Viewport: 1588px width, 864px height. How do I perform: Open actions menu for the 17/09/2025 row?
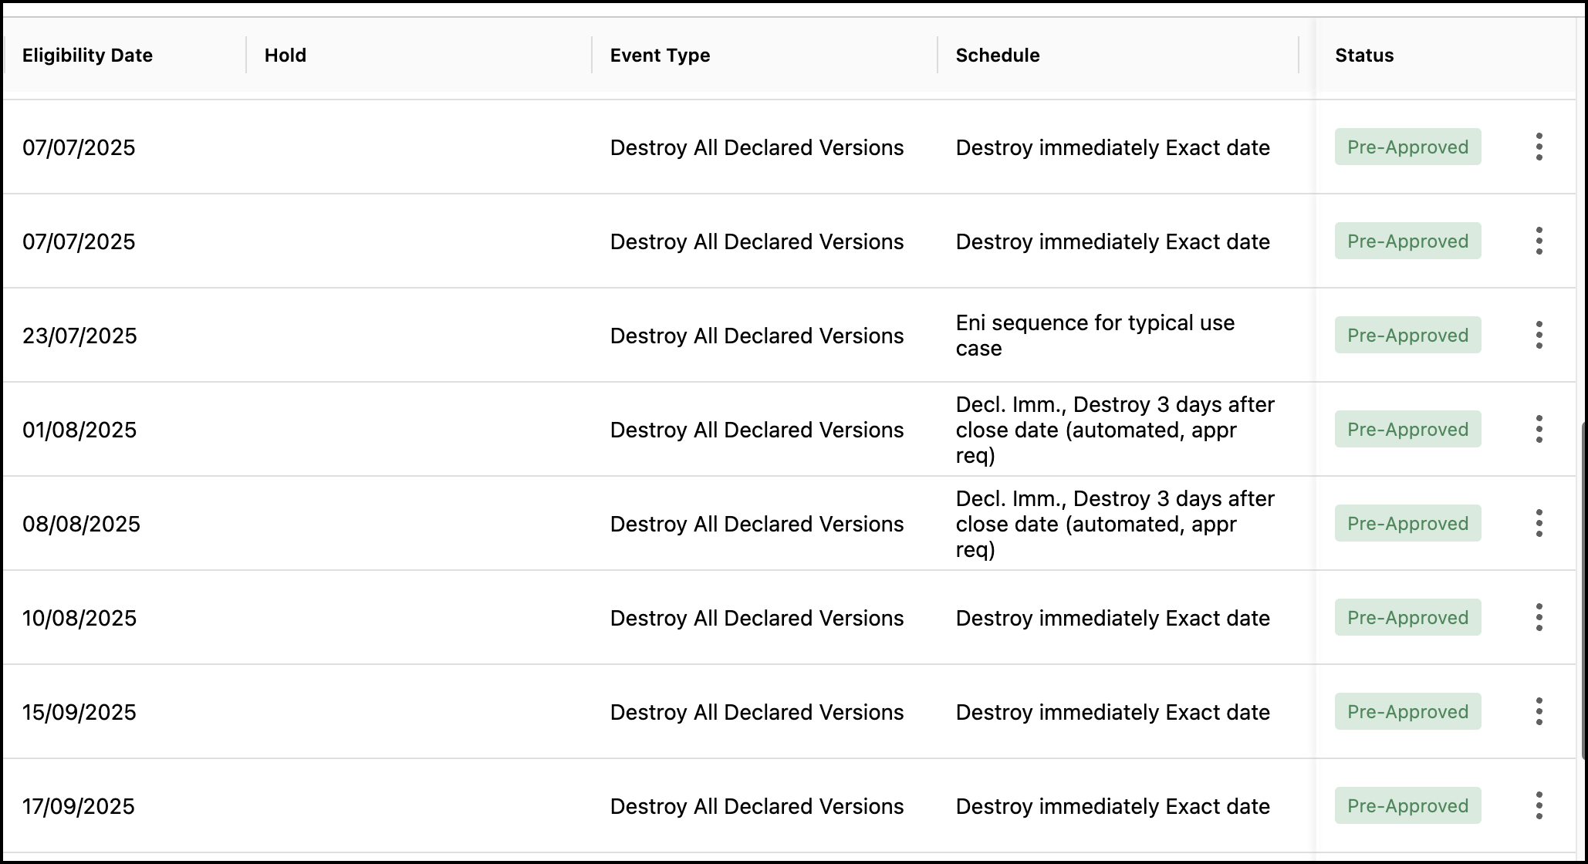click(x=1539, y=806)
